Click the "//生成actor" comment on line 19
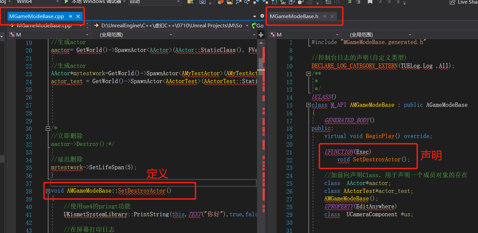Image resolution: width=478 pixels, height=233 pixels. pyautogui.click(x=68, y=42)
